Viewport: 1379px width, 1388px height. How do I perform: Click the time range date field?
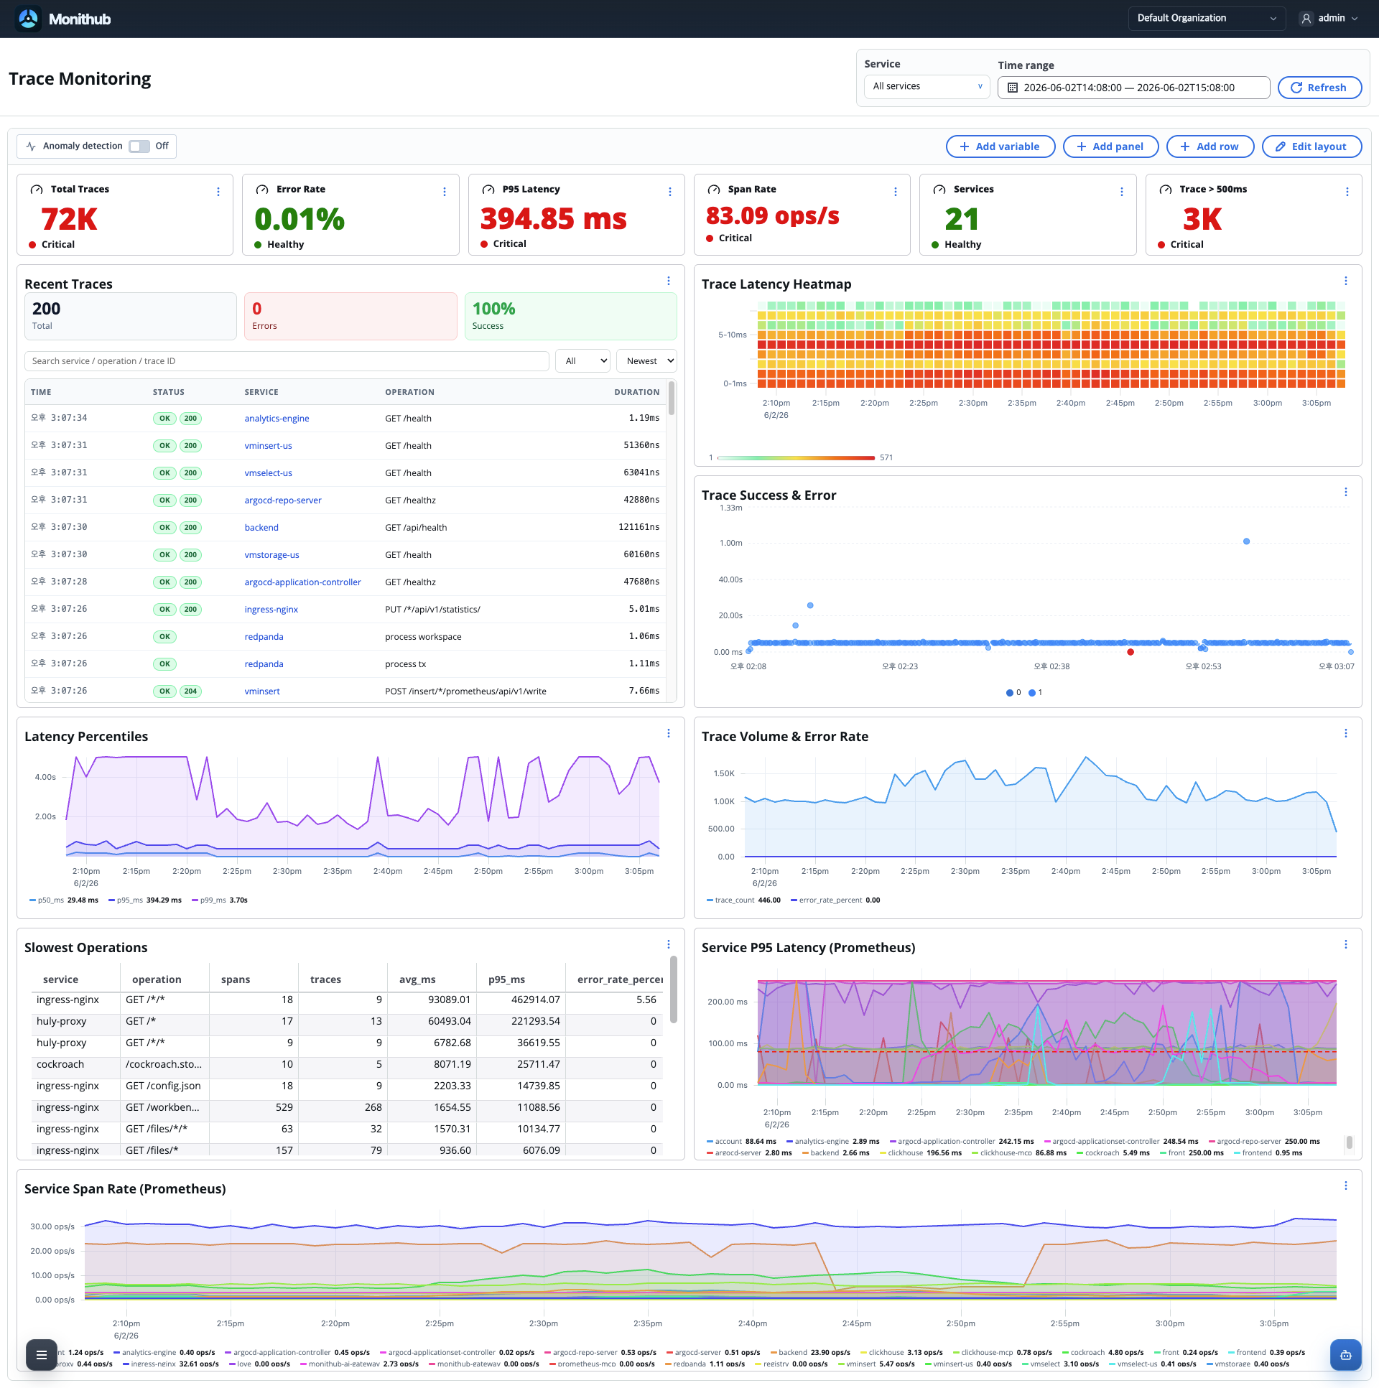1133,88
